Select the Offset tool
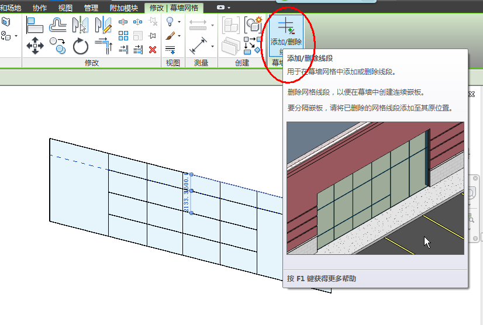Screen dimensions: 483x325 (x=58, y=25)
